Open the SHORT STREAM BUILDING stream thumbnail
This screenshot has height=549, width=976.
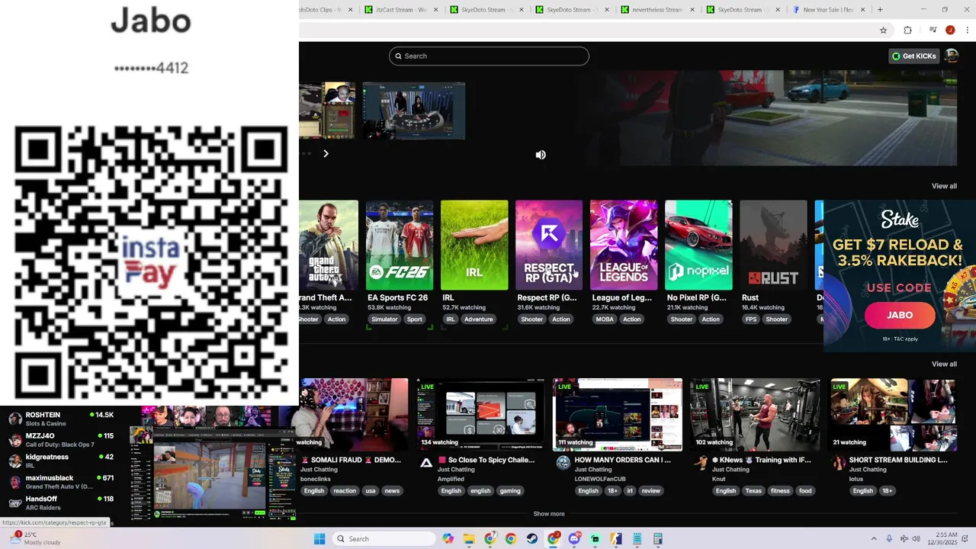tap(893, 415)
